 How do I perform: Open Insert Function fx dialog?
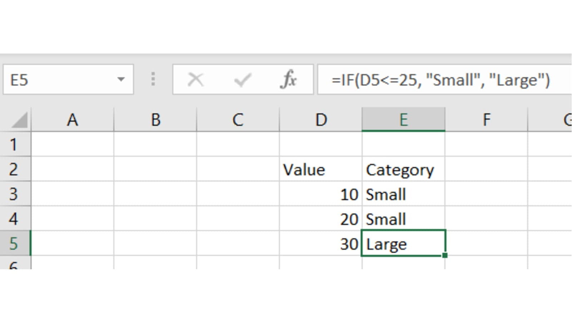[x=289, y=80]
